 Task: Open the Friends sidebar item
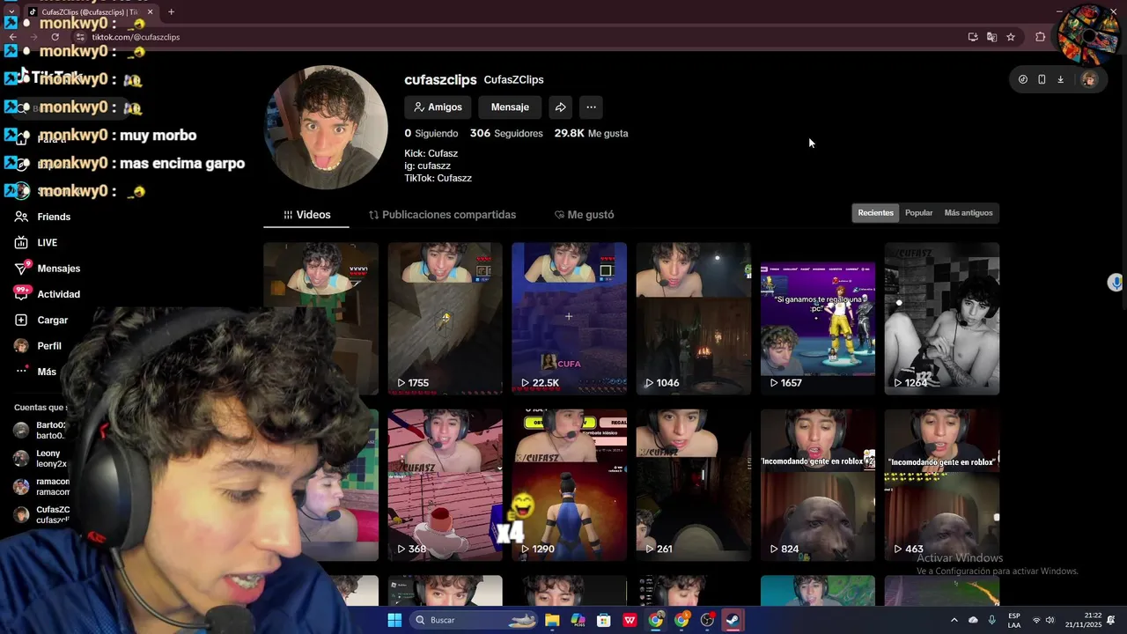point(54,217)
